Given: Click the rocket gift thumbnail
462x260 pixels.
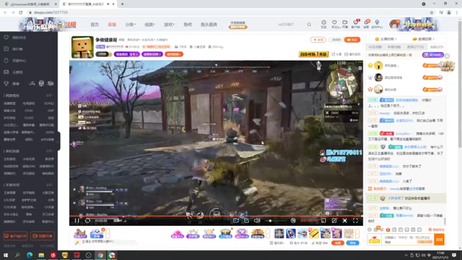Looking at the screenshot, I should (x=291, y=233).
